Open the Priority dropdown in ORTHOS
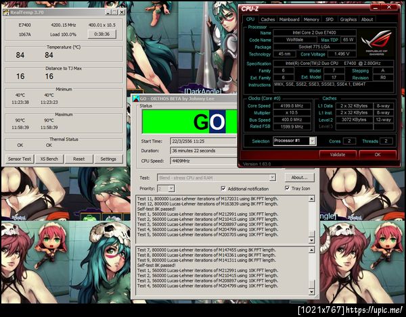The width and height of the screenshot is (406, 317). point(171,189)
